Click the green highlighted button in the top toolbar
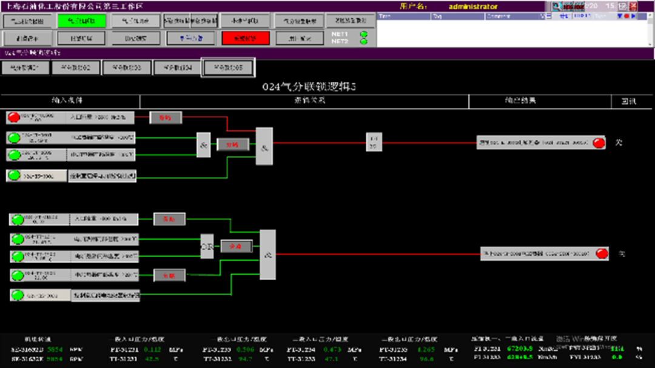Image resolution: width=655 pixels, height=368 pixels. [81, 21]
